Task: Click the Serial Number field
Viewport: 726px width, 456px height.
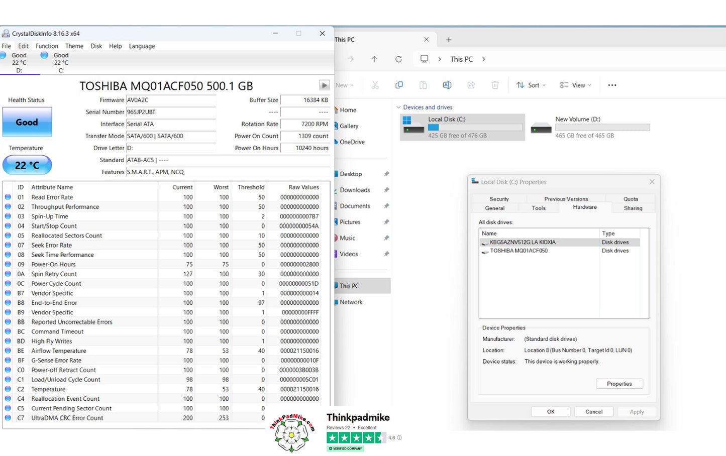Action: tap(171, 112)
